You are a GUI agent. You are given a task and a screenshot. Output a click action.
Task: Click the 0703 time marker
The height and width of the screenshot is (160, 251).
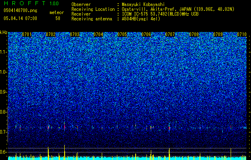coord(75,34)
